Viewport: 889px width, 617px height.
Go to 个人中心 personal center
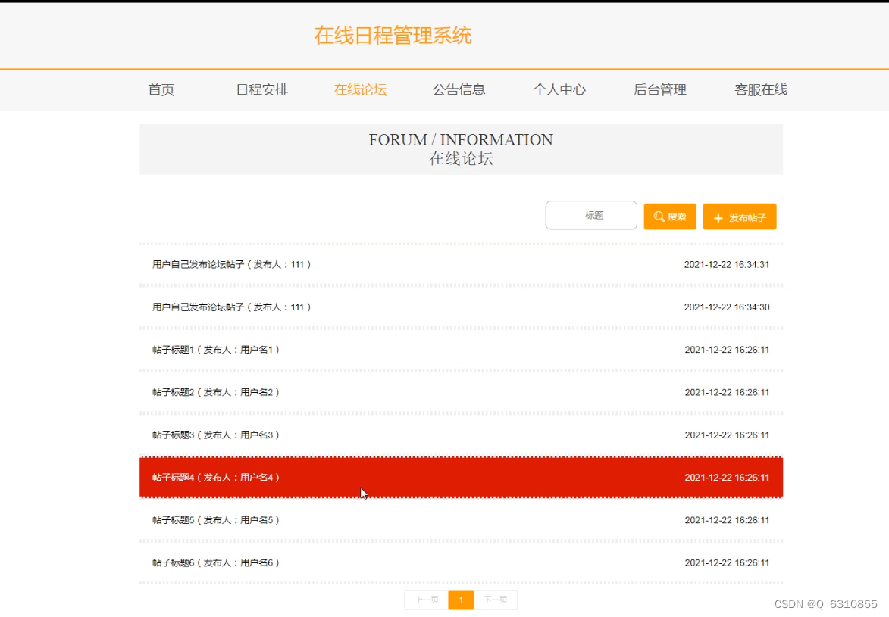559,89
